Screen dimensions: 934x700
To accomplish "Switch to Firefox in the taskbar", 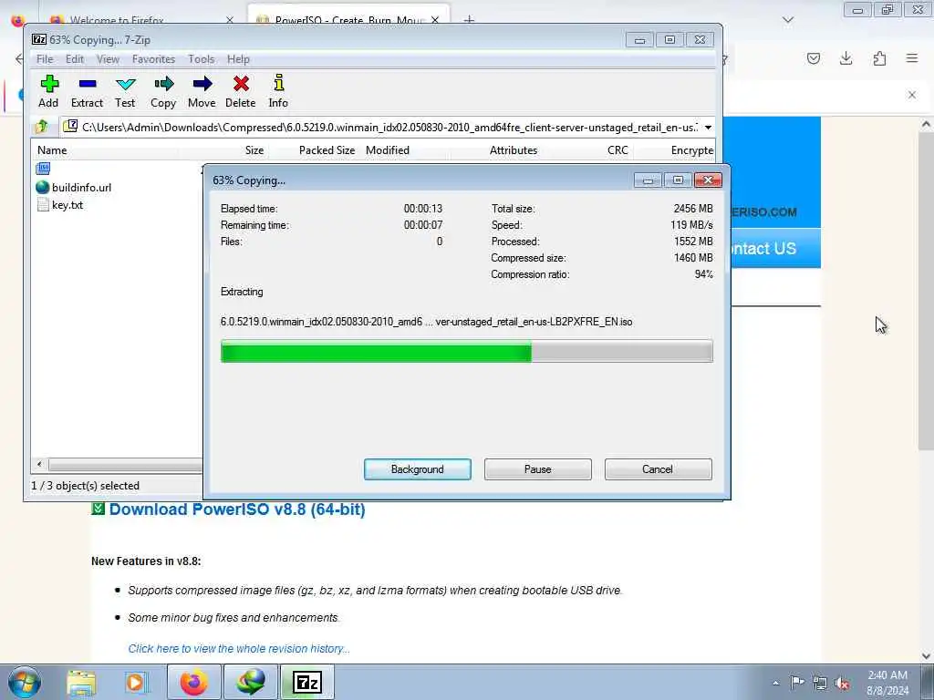I will point(193,682).
